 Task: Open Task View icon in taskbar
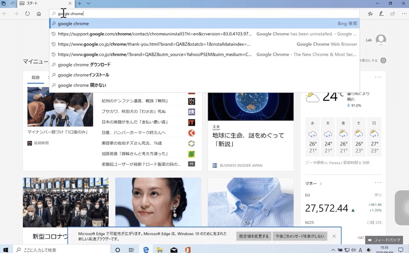point(131,250)
